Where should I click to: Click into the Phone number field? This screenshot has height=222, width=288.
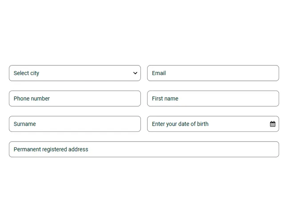click(75, 99)
